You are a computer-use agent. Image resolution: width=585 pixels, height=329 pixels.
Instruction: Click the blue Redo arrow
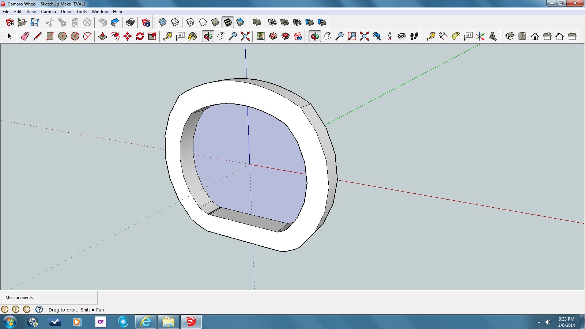tap(115, 22)
